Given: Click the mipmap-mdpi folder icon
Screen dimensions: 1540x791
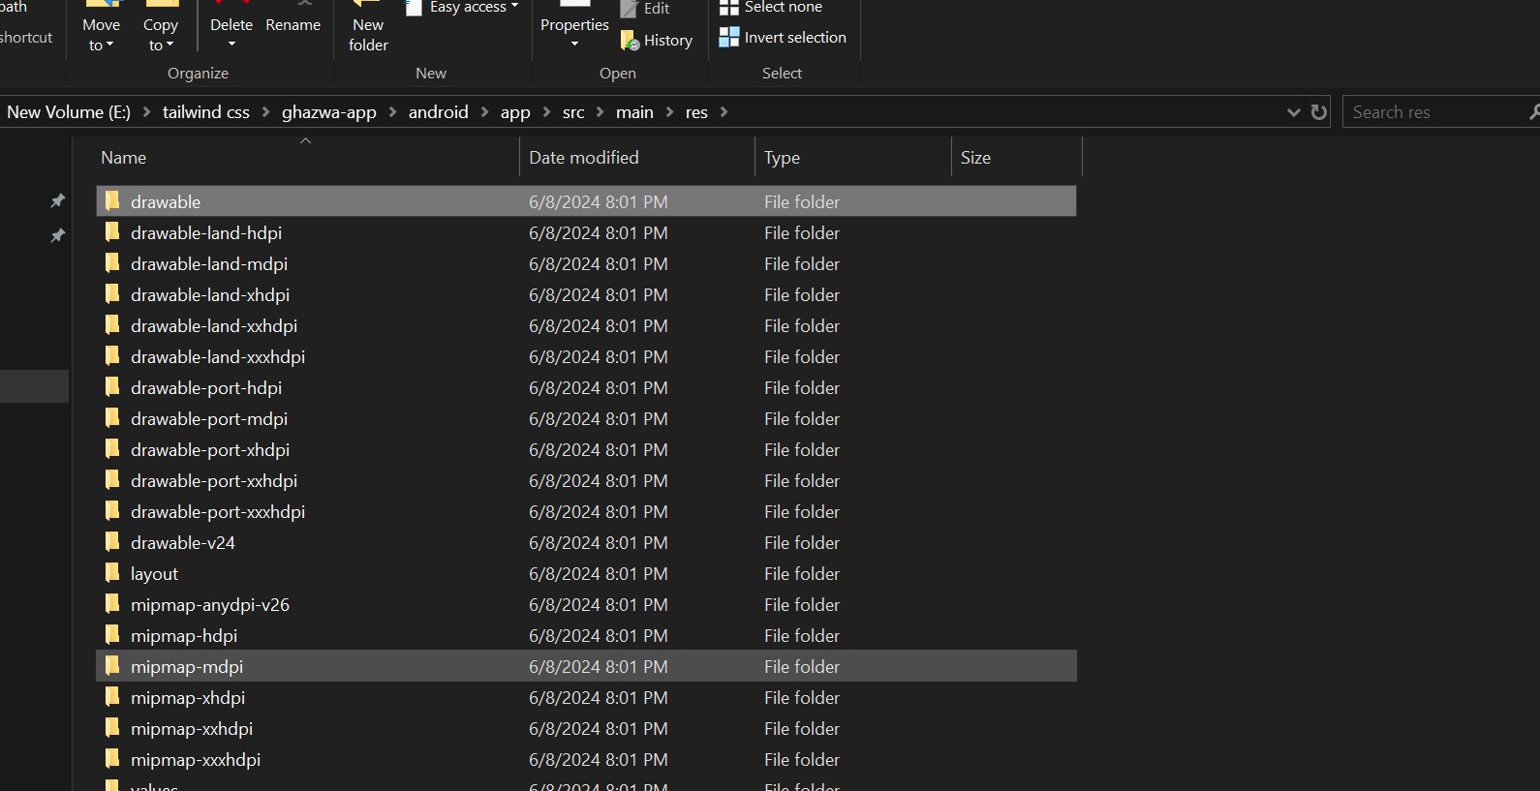Looking at the screenshot, I should click(112, 666).
